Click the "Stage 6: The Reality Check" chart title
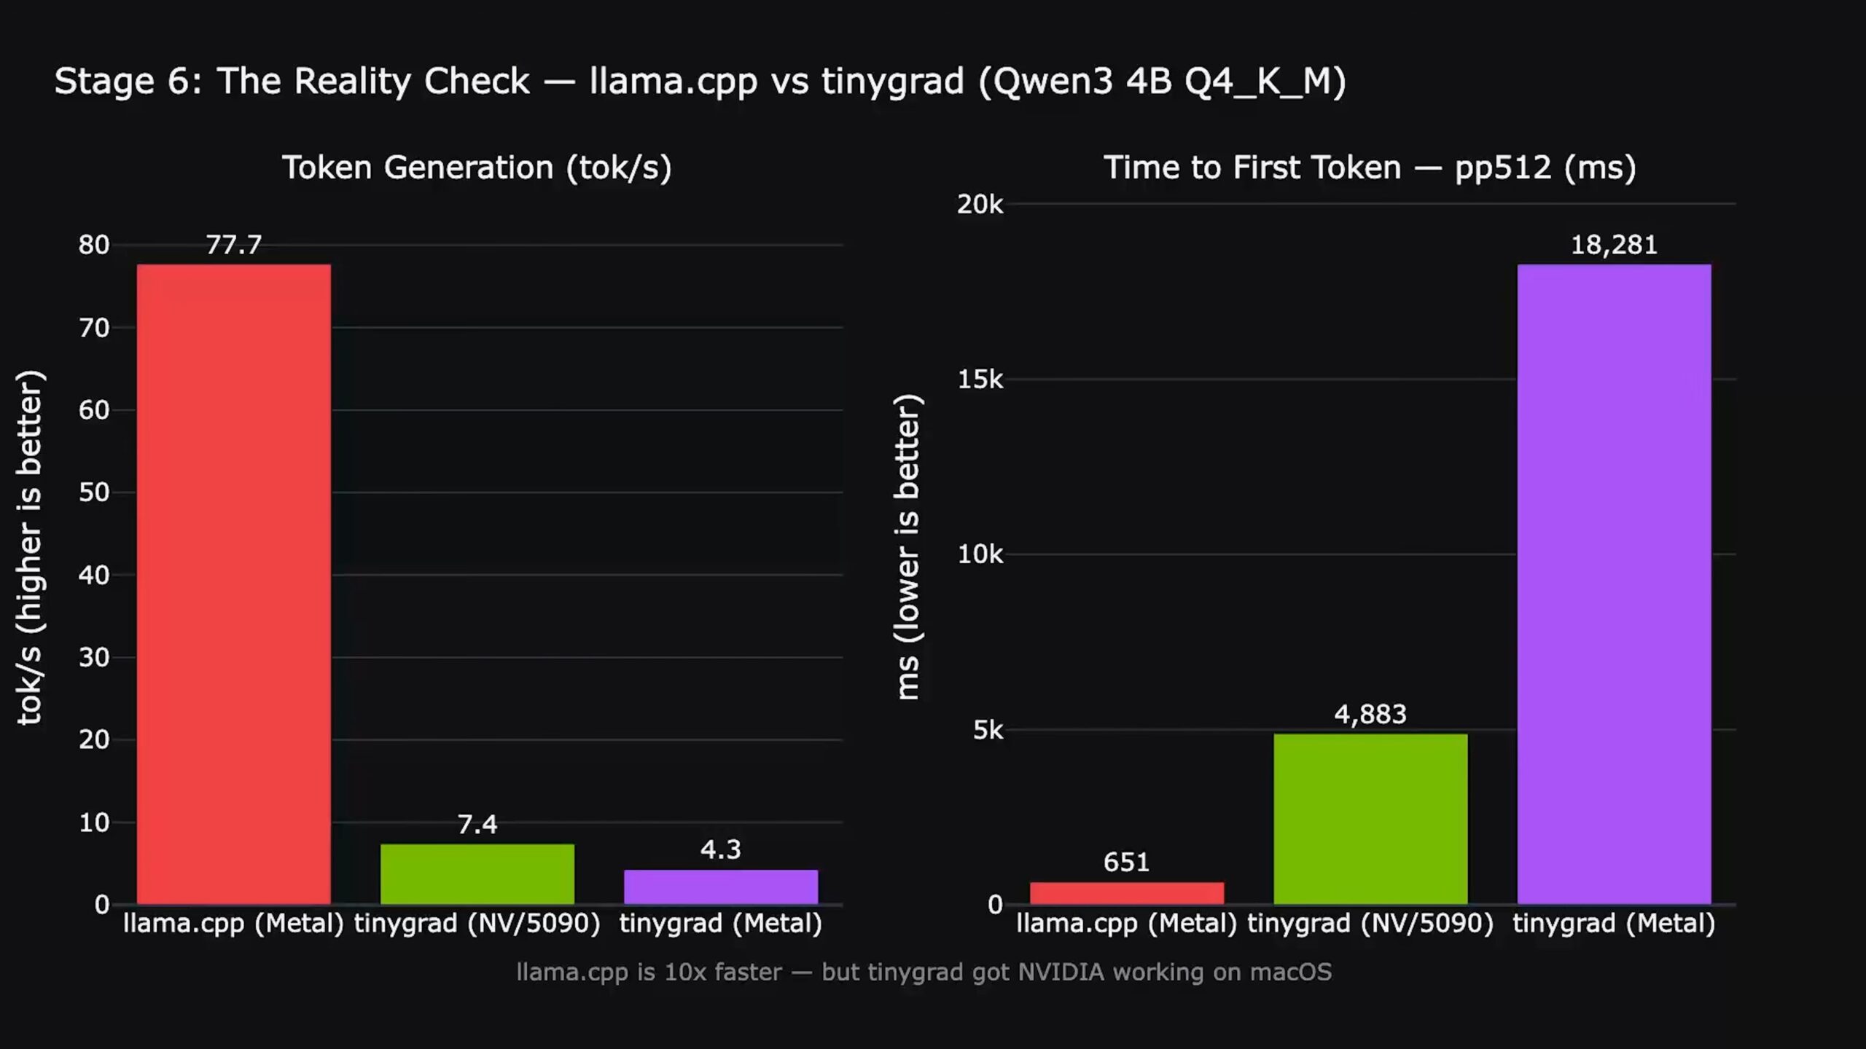 (x=700, y=81)
